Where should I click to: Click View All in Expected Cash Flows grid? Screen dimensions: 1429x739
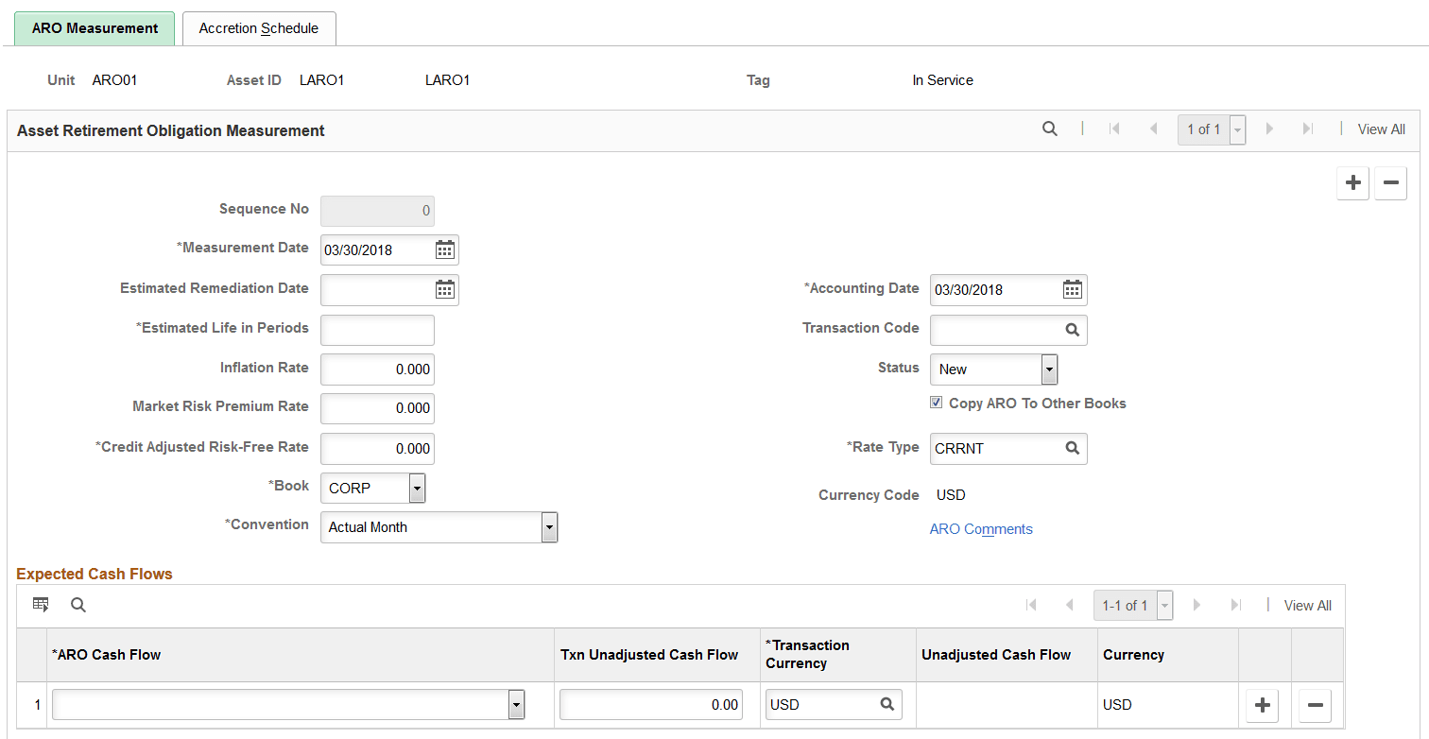click(x=1307, y=605)
